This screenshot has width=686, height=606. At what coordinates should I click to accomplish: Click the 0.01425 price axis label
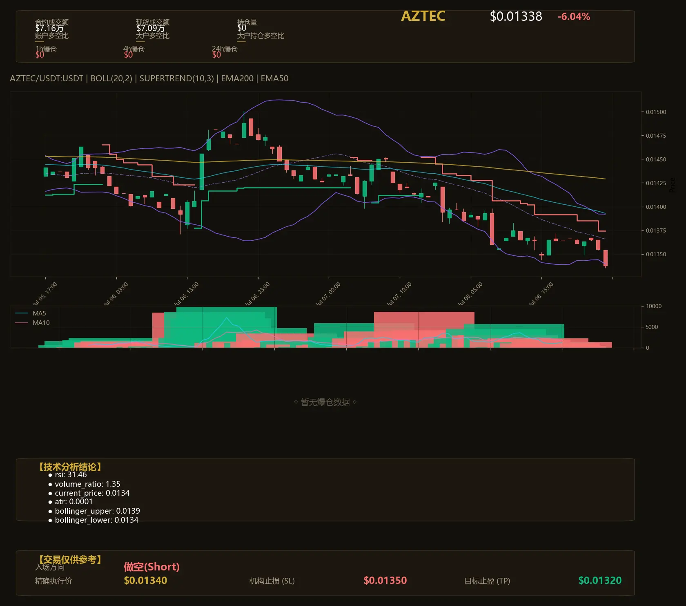click(x=656, y=183)
